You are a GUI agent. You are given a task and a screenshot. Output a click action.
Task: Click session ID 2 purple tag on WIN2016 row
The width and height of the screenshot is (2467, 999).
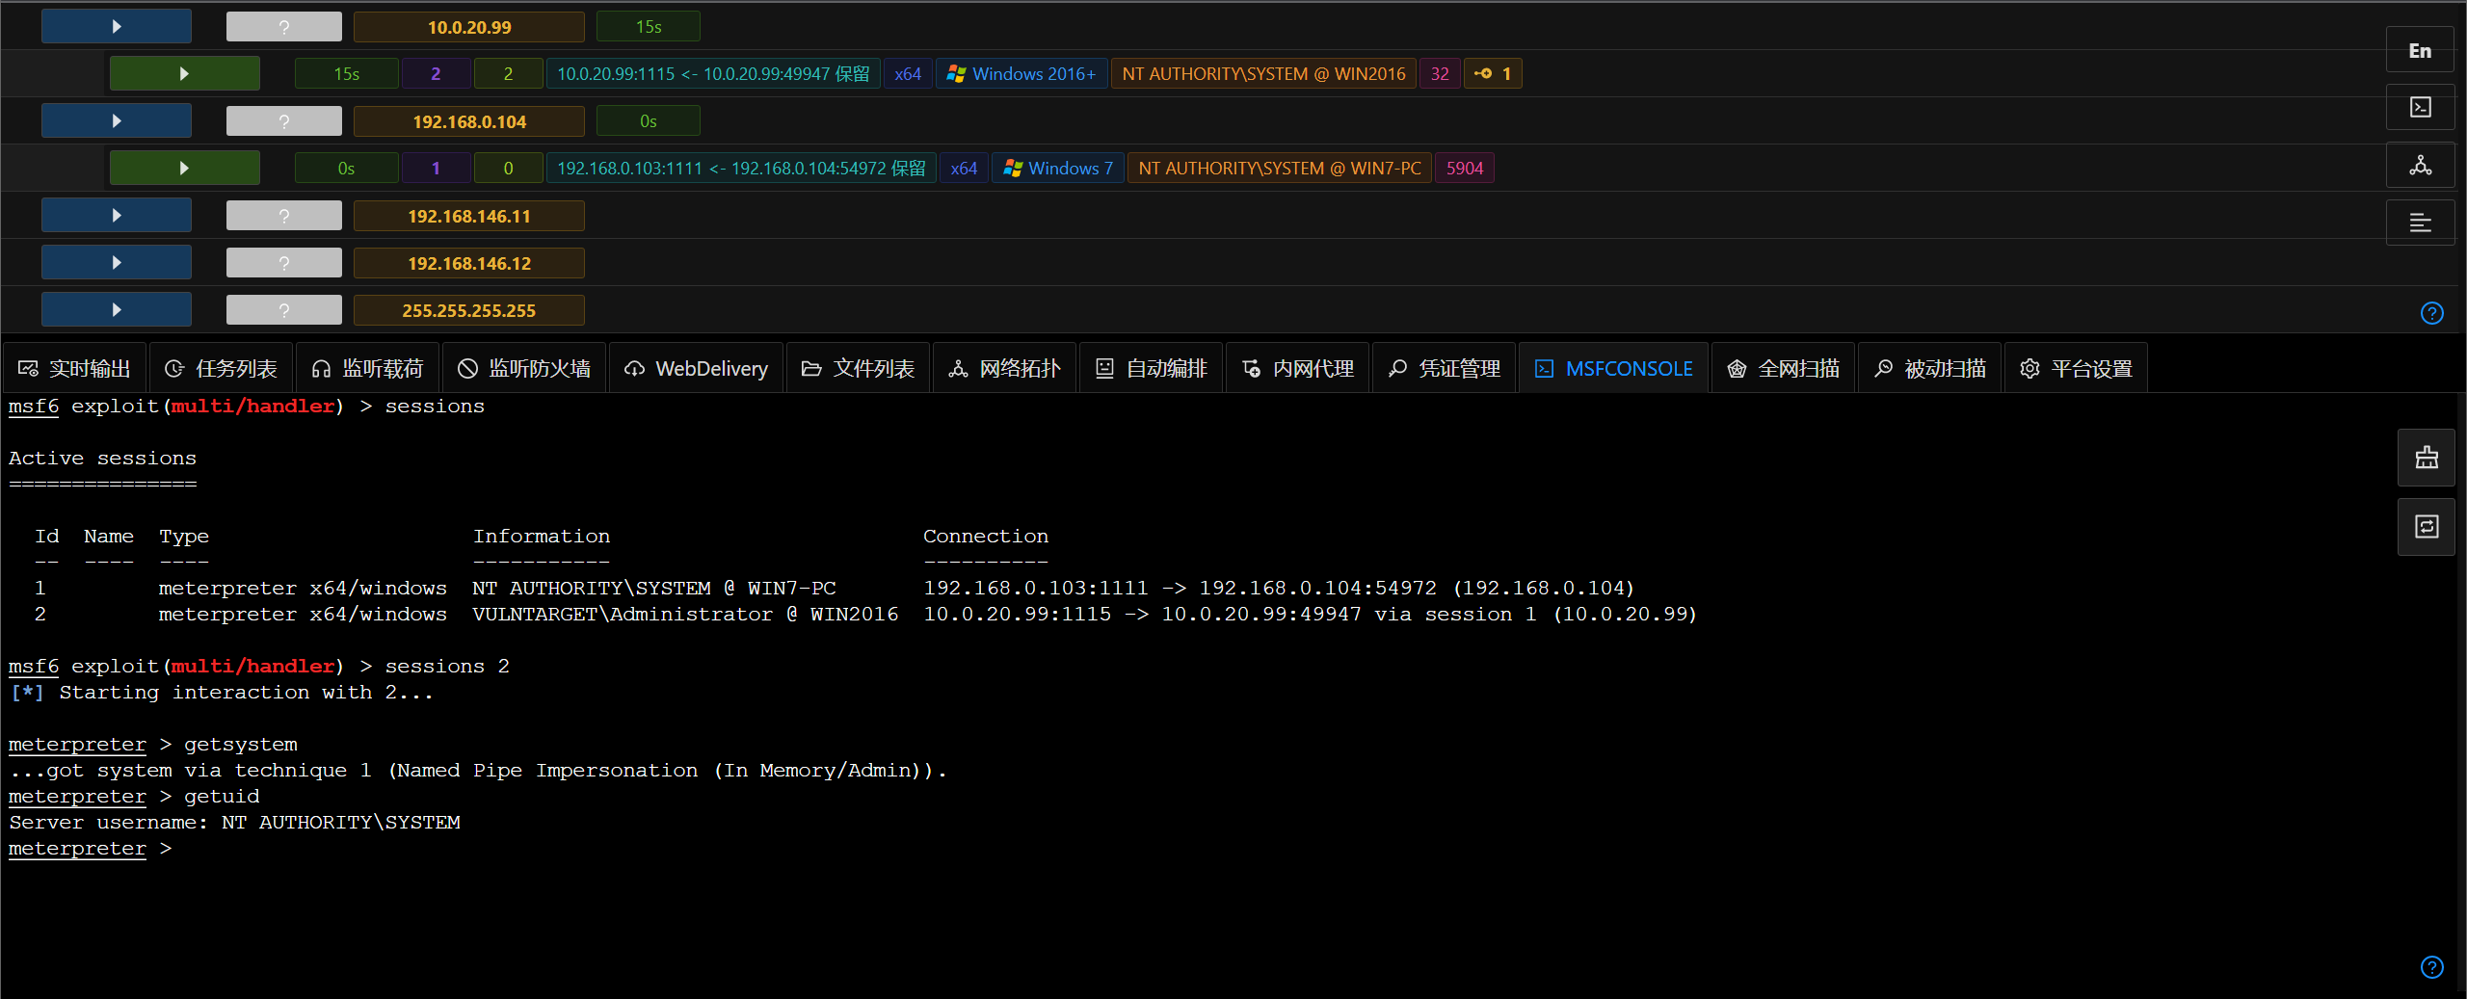click(x=436, y=73)
